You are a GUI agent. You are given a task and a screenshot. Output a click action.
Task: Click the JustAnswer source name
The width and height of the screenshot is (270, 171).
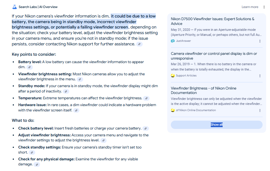tap(183, 41)
